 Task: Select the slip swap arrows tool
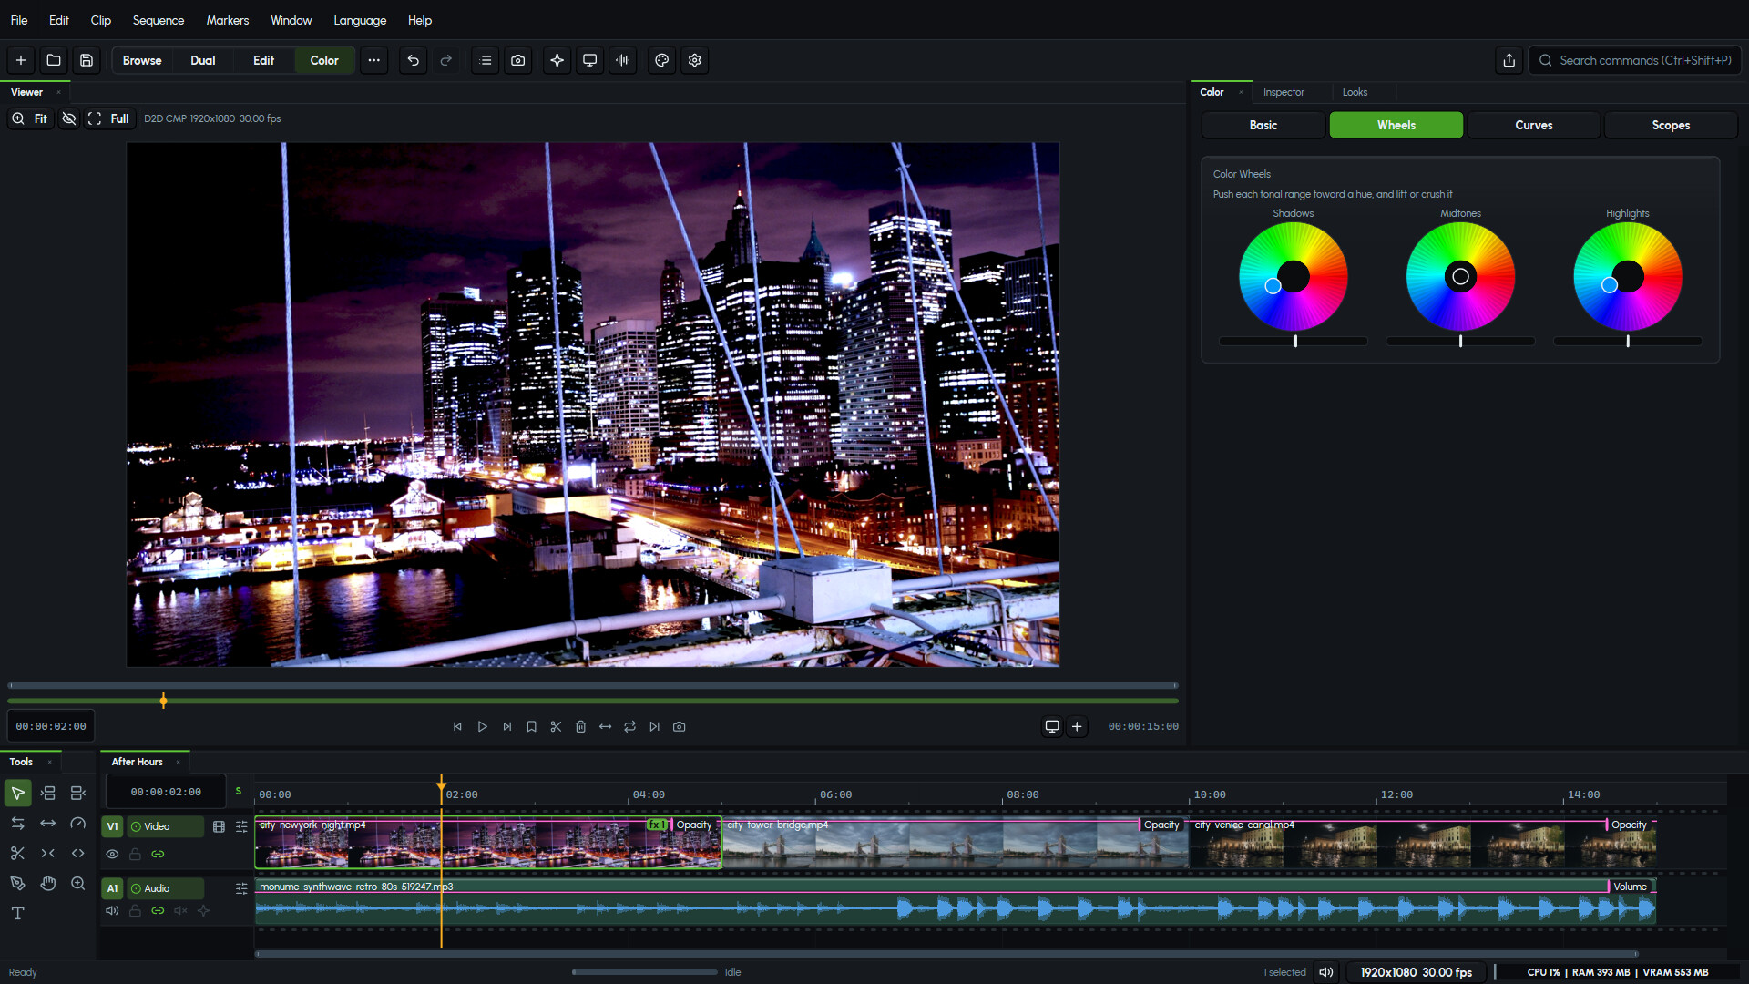(17, 824)
